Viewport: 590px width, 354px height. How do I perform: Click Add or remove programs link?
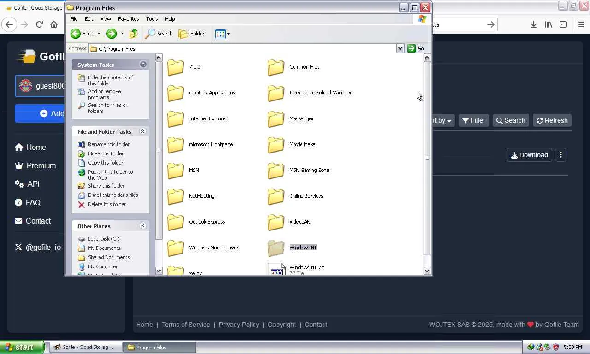coord(105,94)
